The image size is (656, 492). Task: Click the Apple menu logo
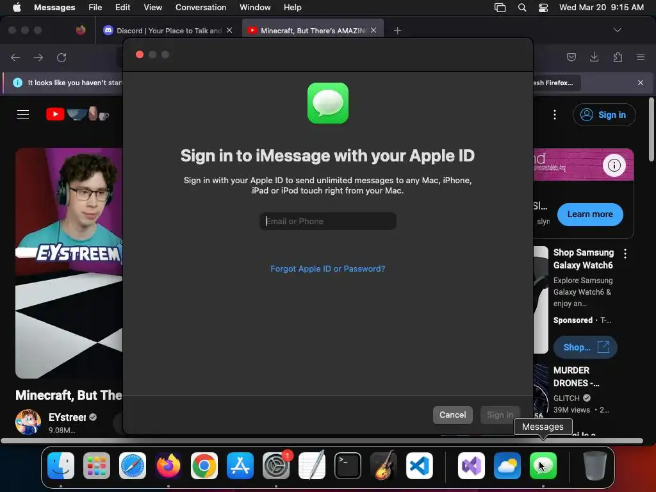17,7
